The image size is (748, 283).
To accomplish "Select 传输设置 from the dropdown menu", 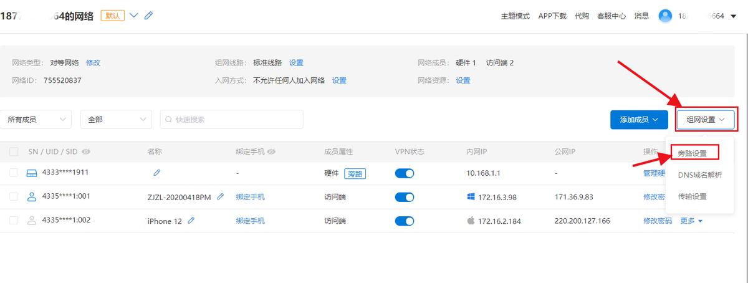I will pos(693,196).
